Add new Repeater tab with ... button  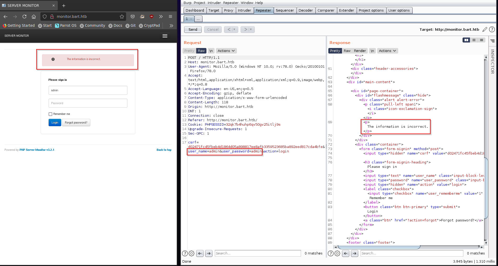[x=198, y=19]
